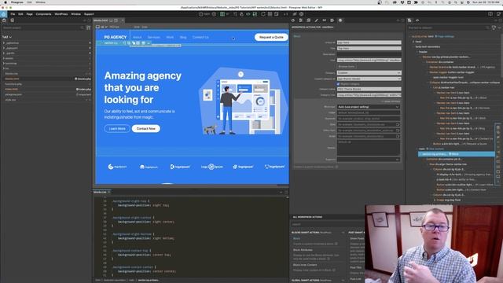Toggle the Register category checkbox
Screen dimensions: 503x283
[x=338, y=84]
